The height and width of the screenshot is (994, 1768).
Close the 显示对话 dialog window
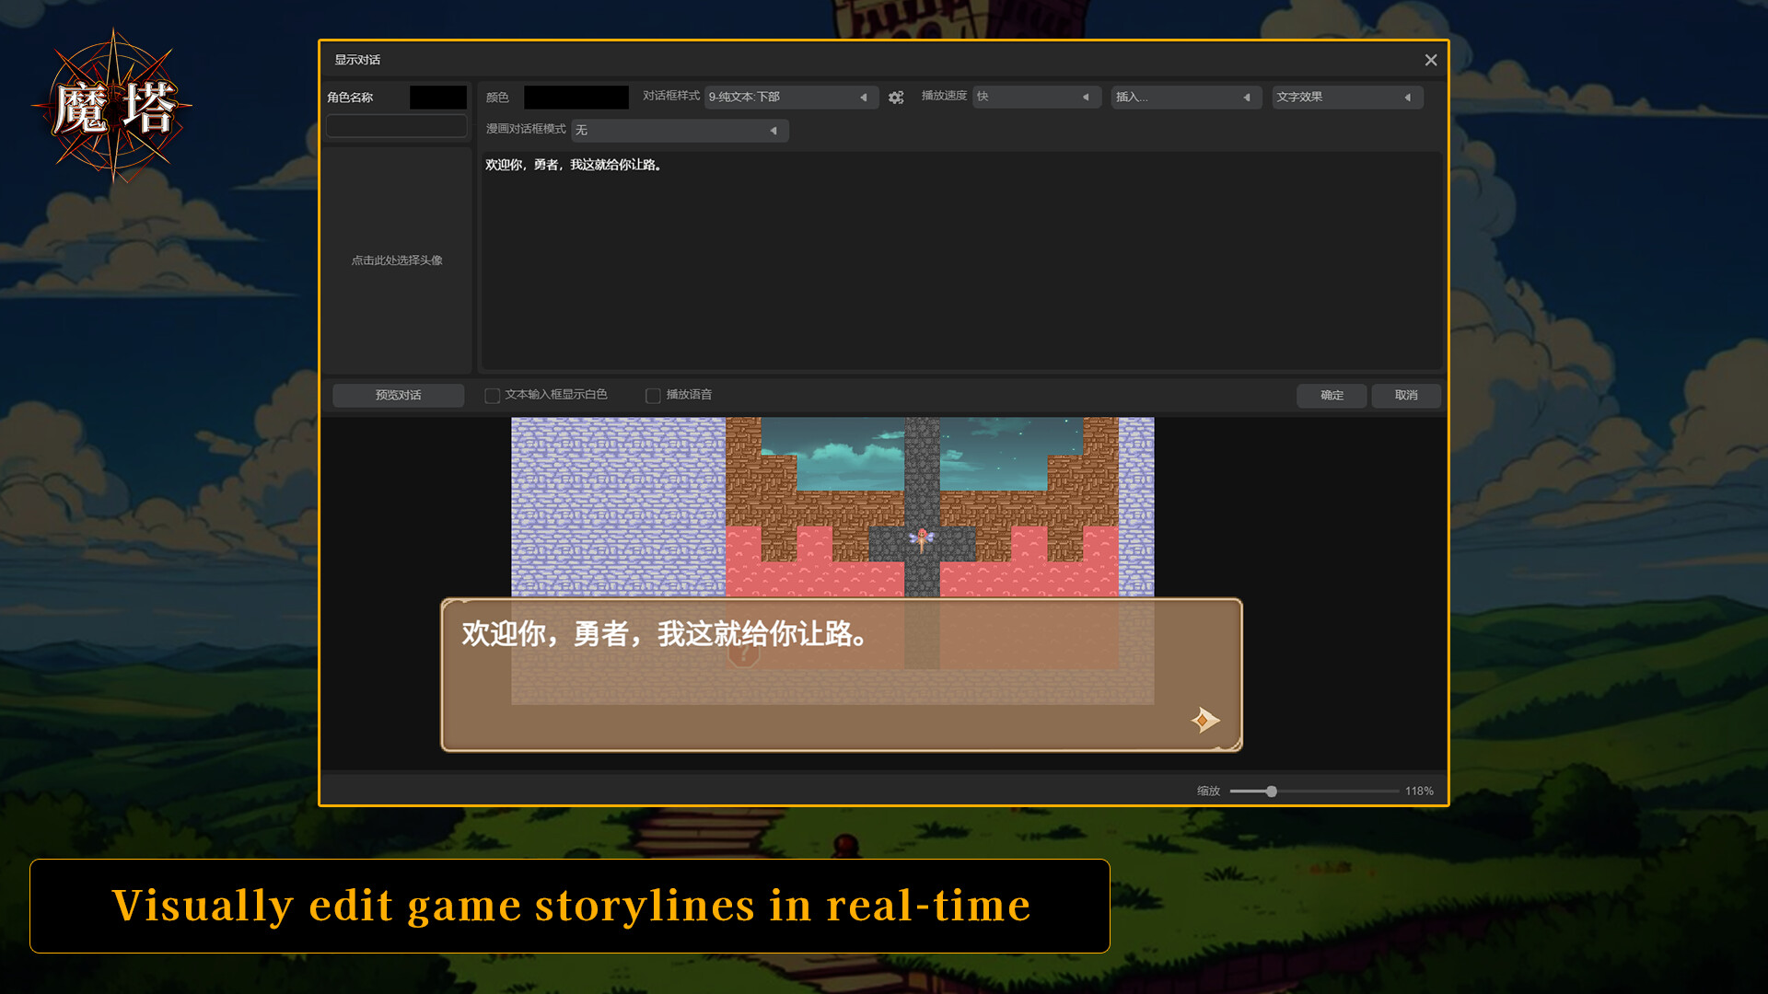click(x=1431, y=59)
